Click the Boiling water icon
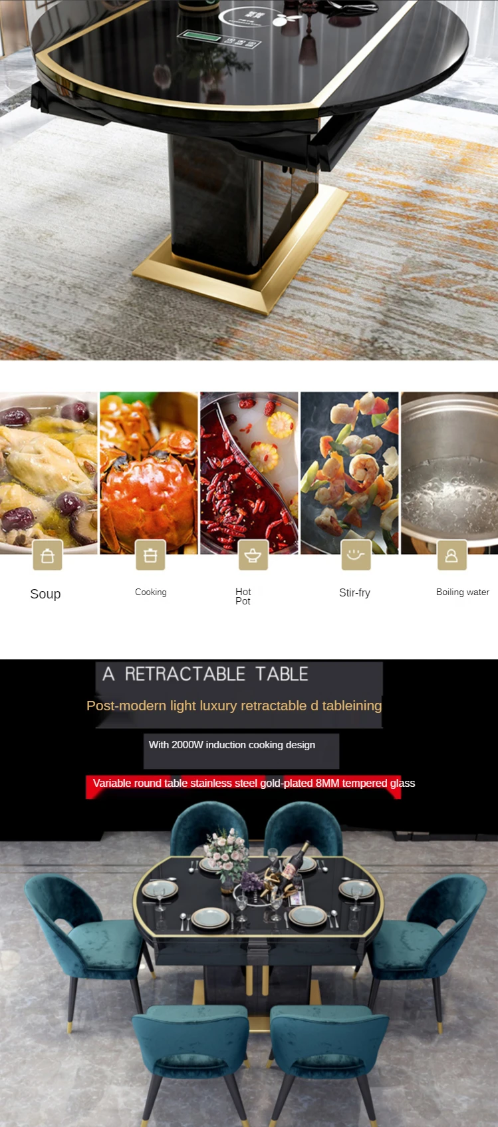 (x=451, y=555)
